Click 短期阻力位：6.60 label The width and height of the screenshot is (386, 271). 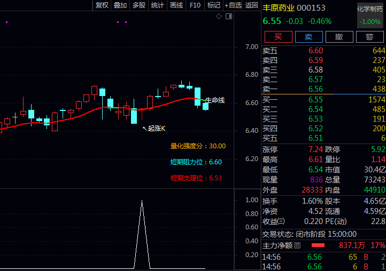196,162
